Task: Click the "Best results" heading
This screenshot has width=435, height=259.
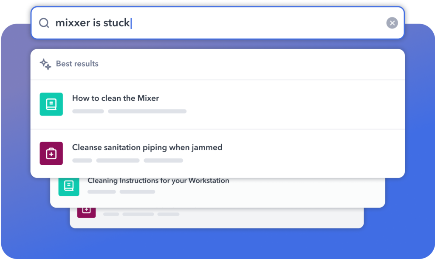Action: coord(77,64)
